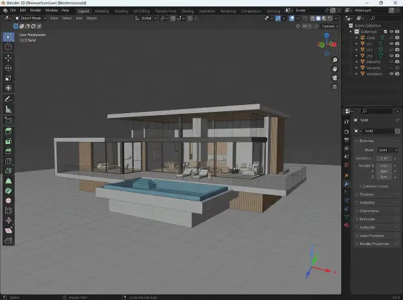Hide the Hinnegonct object eye icon
Viewport: 403px width, 300px height.
pos(392,74)
